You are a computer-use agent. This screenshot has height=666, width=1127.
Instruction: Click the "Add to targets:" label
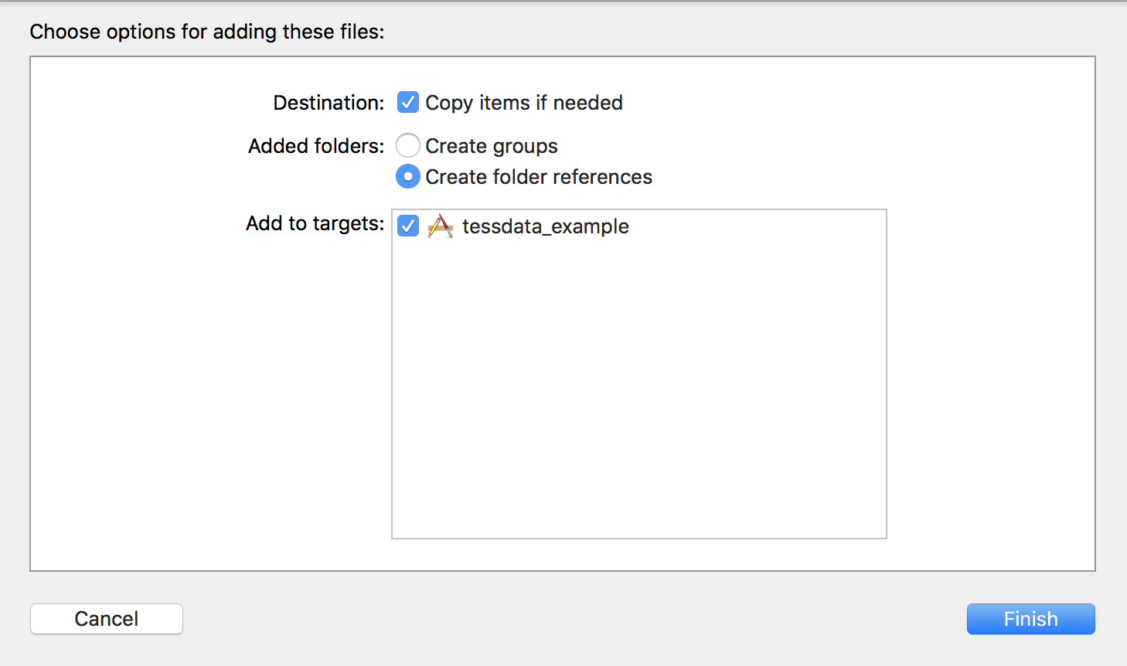tap(315, 223)
